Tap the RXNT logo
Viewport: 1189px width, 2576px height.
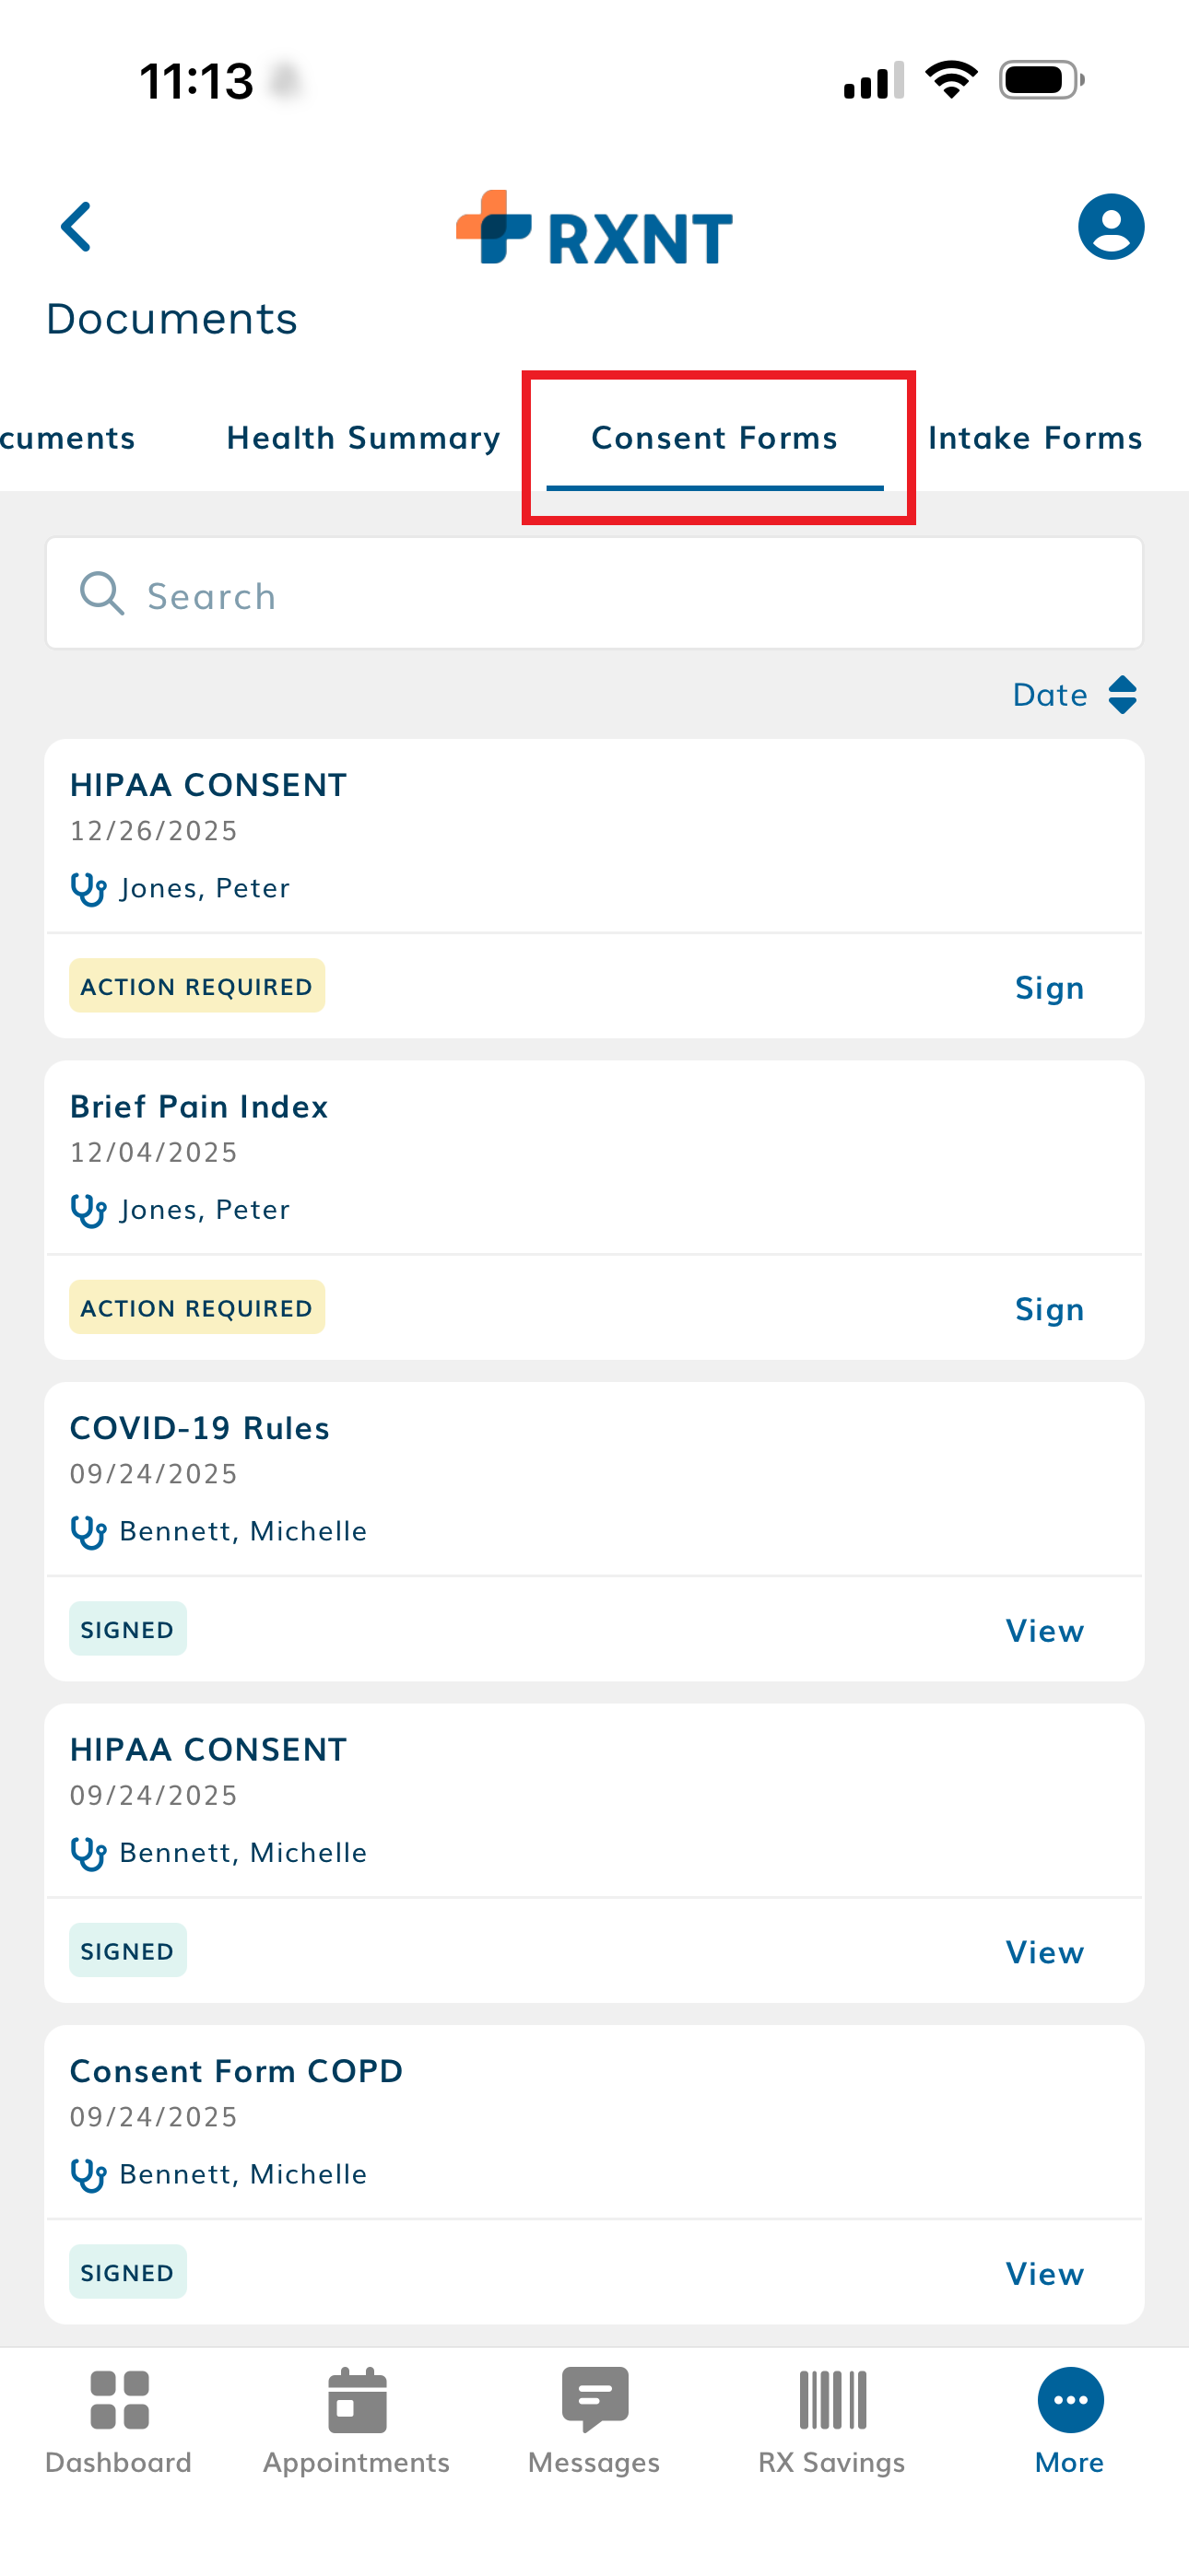(594, 229)
